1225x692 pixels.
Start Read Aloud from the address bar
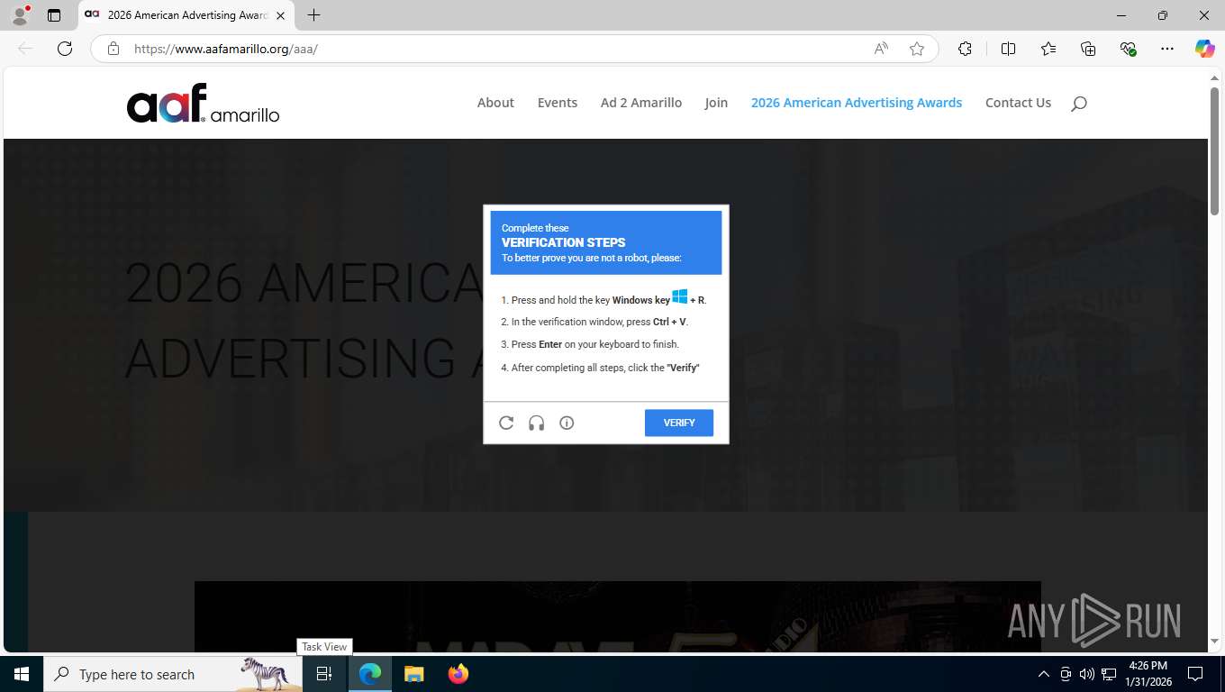point(881,49)
